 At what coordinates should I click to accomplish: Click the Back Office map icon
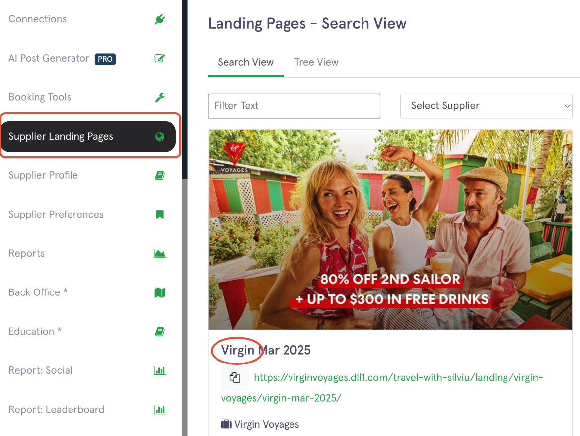(x=160, y=292)
